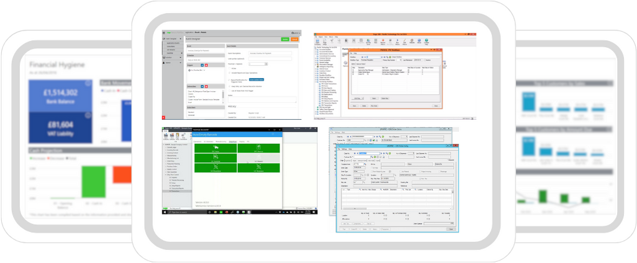This screenshot has height=263, width=637.
Task: Click the top-left green tile in AutoSimply Barcode
Action: 215,149
